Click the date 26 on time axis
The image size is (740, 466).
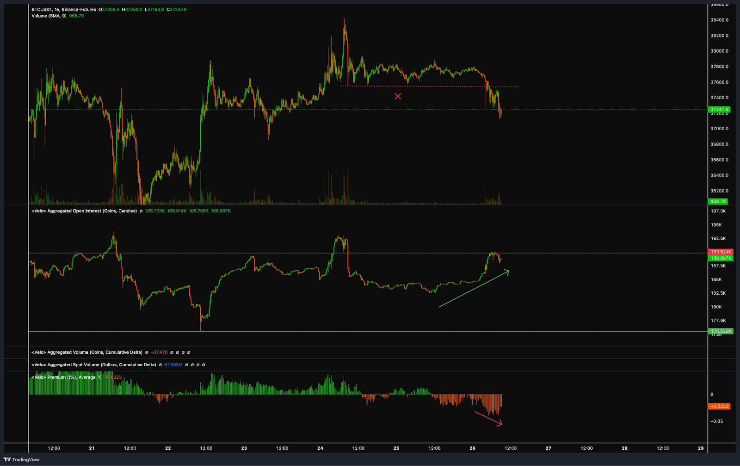click(472, 448)
